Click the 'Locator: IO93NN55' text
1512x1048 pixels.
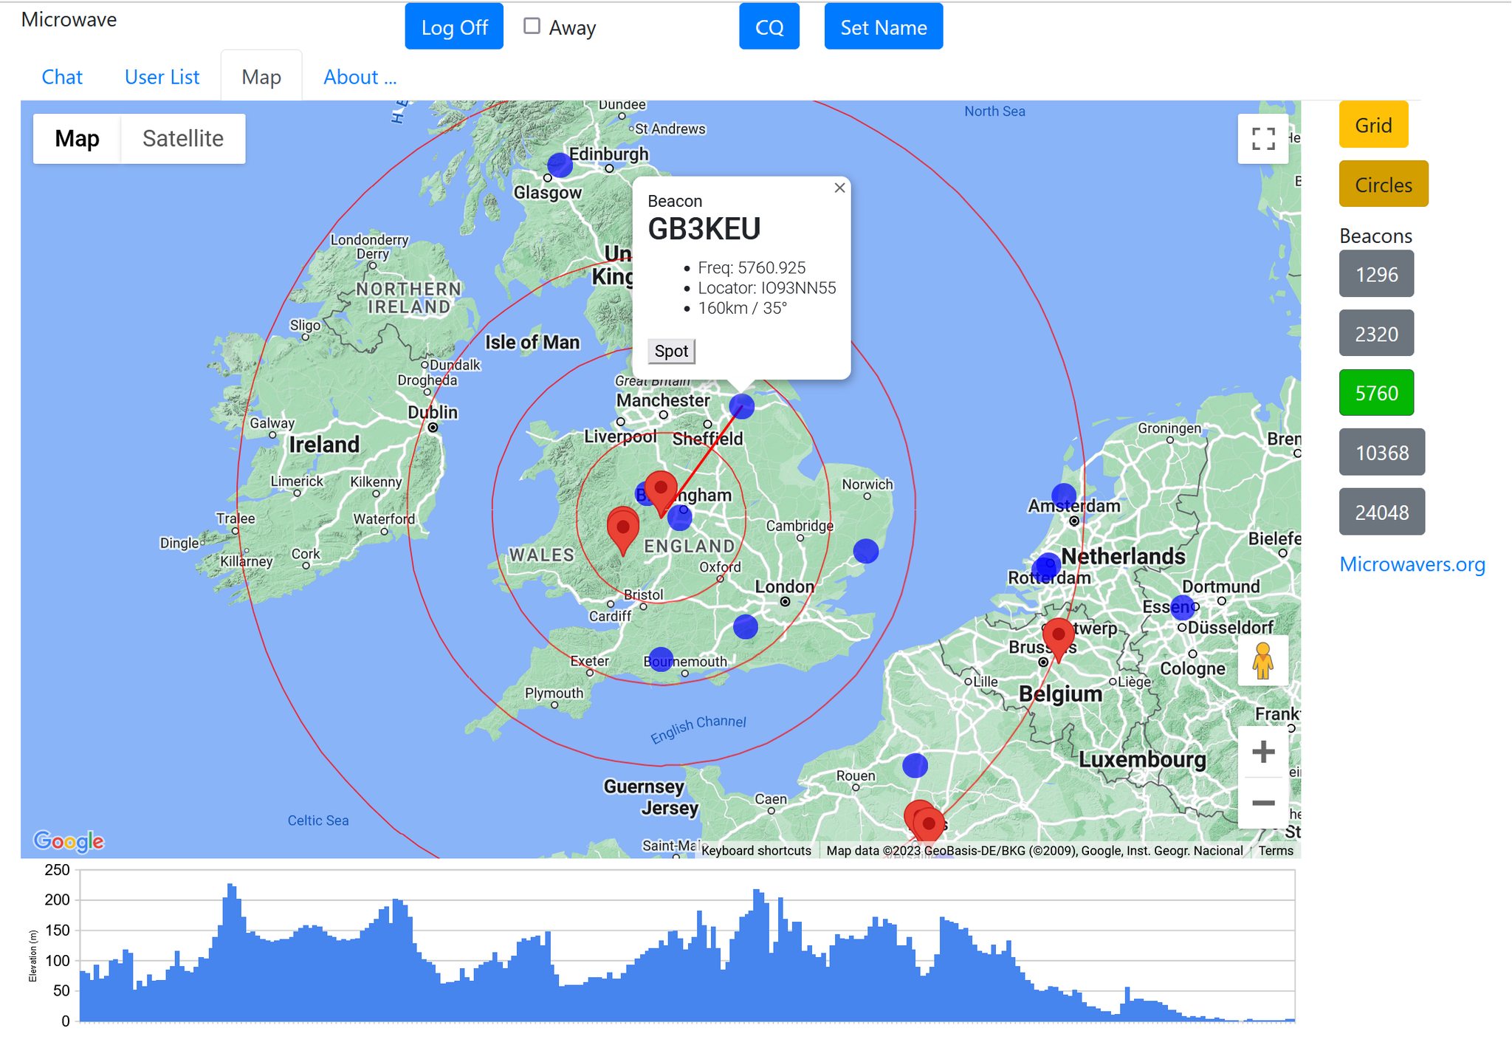tap(767, 287)
